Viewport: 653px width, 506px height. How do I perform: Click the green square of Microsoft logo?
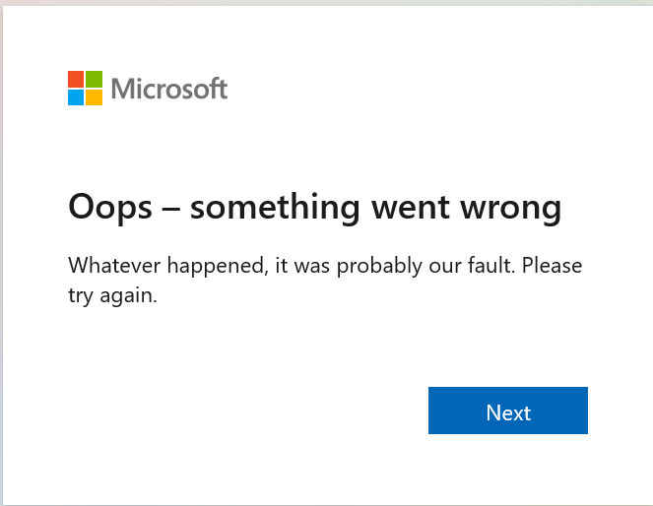pos(95,78)
